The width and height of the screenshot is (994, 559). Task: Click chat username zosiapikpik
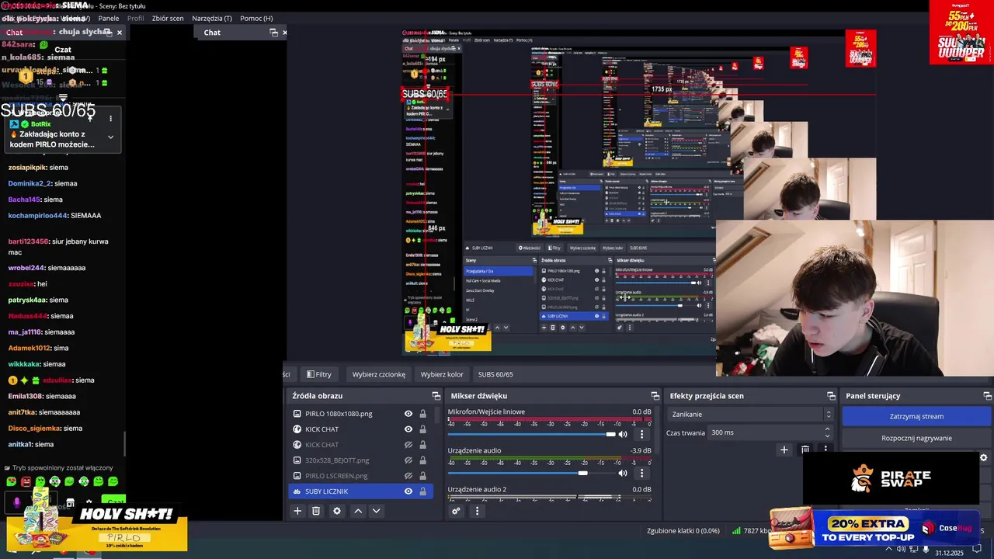(x=27, y=167)
